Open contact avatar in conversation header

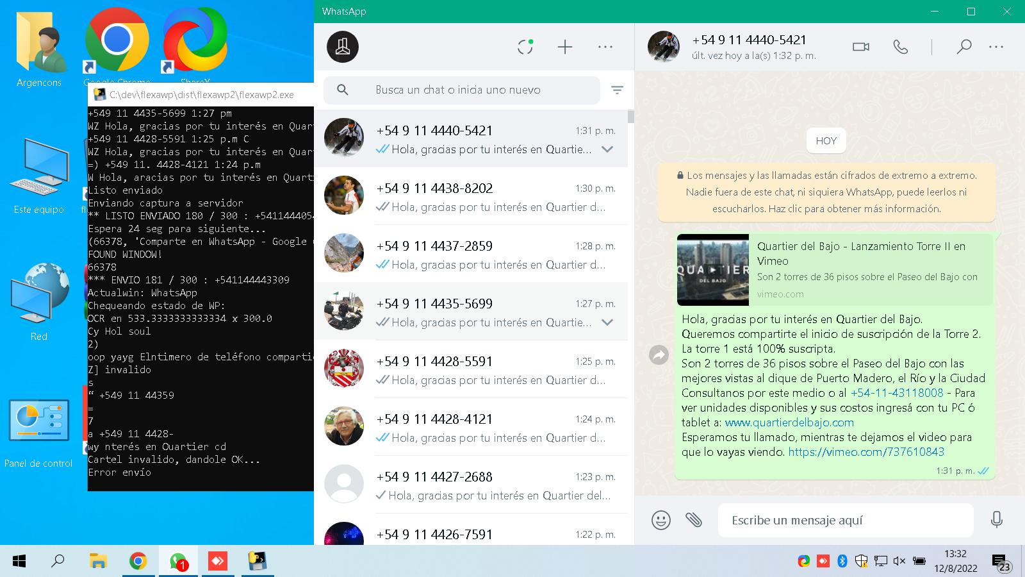tap(664, 47)
